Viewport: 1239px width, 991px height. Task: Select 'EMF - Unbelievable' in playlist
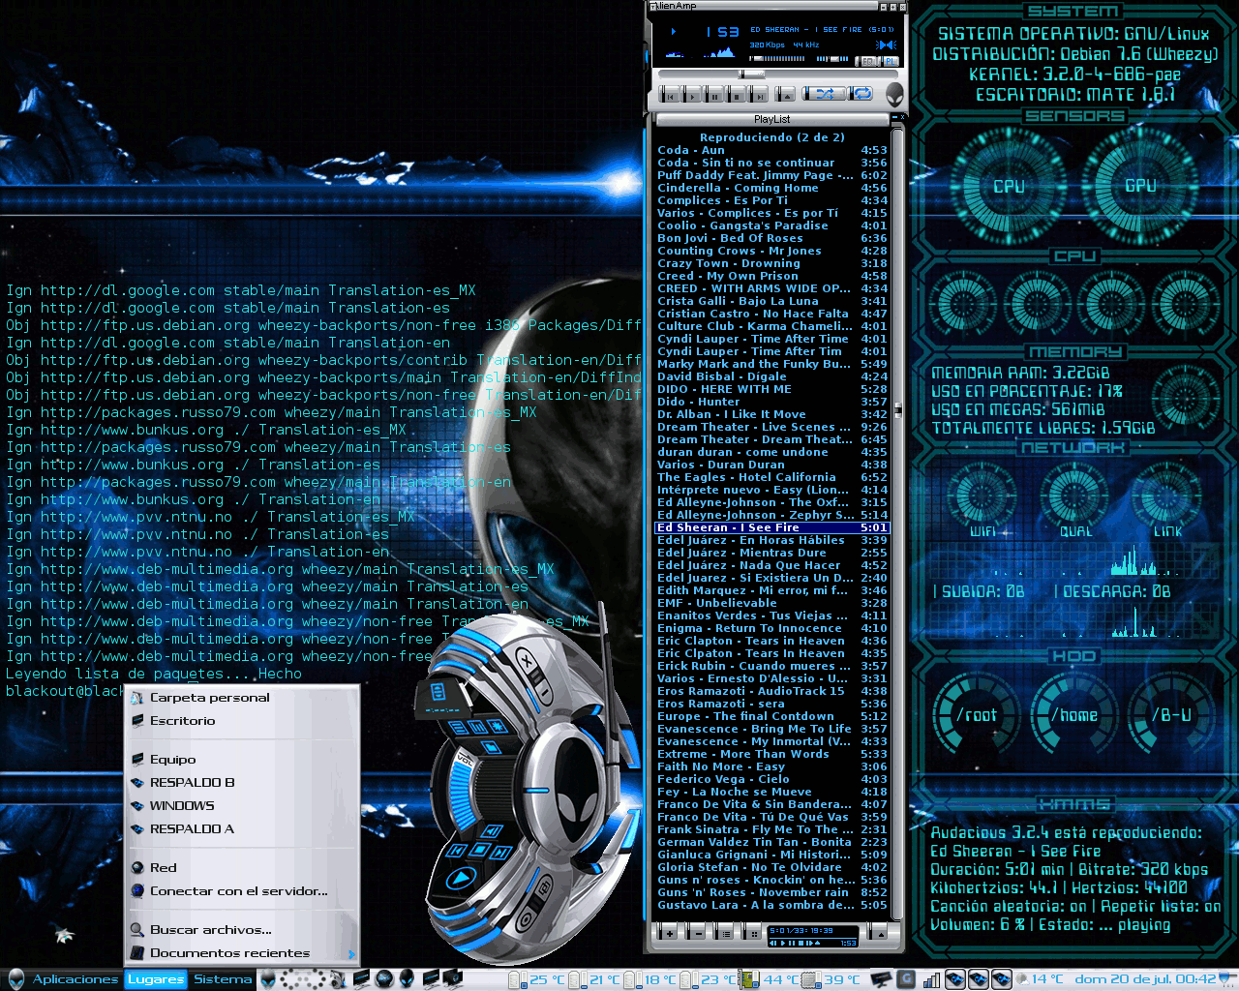771,603
